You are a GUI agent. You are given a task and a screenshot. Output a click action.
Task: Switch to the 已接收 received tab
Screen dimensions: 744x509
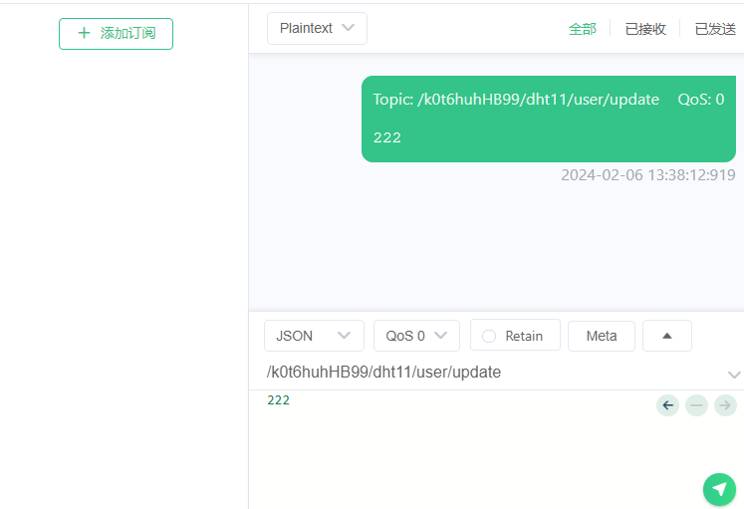pos(645,29)
